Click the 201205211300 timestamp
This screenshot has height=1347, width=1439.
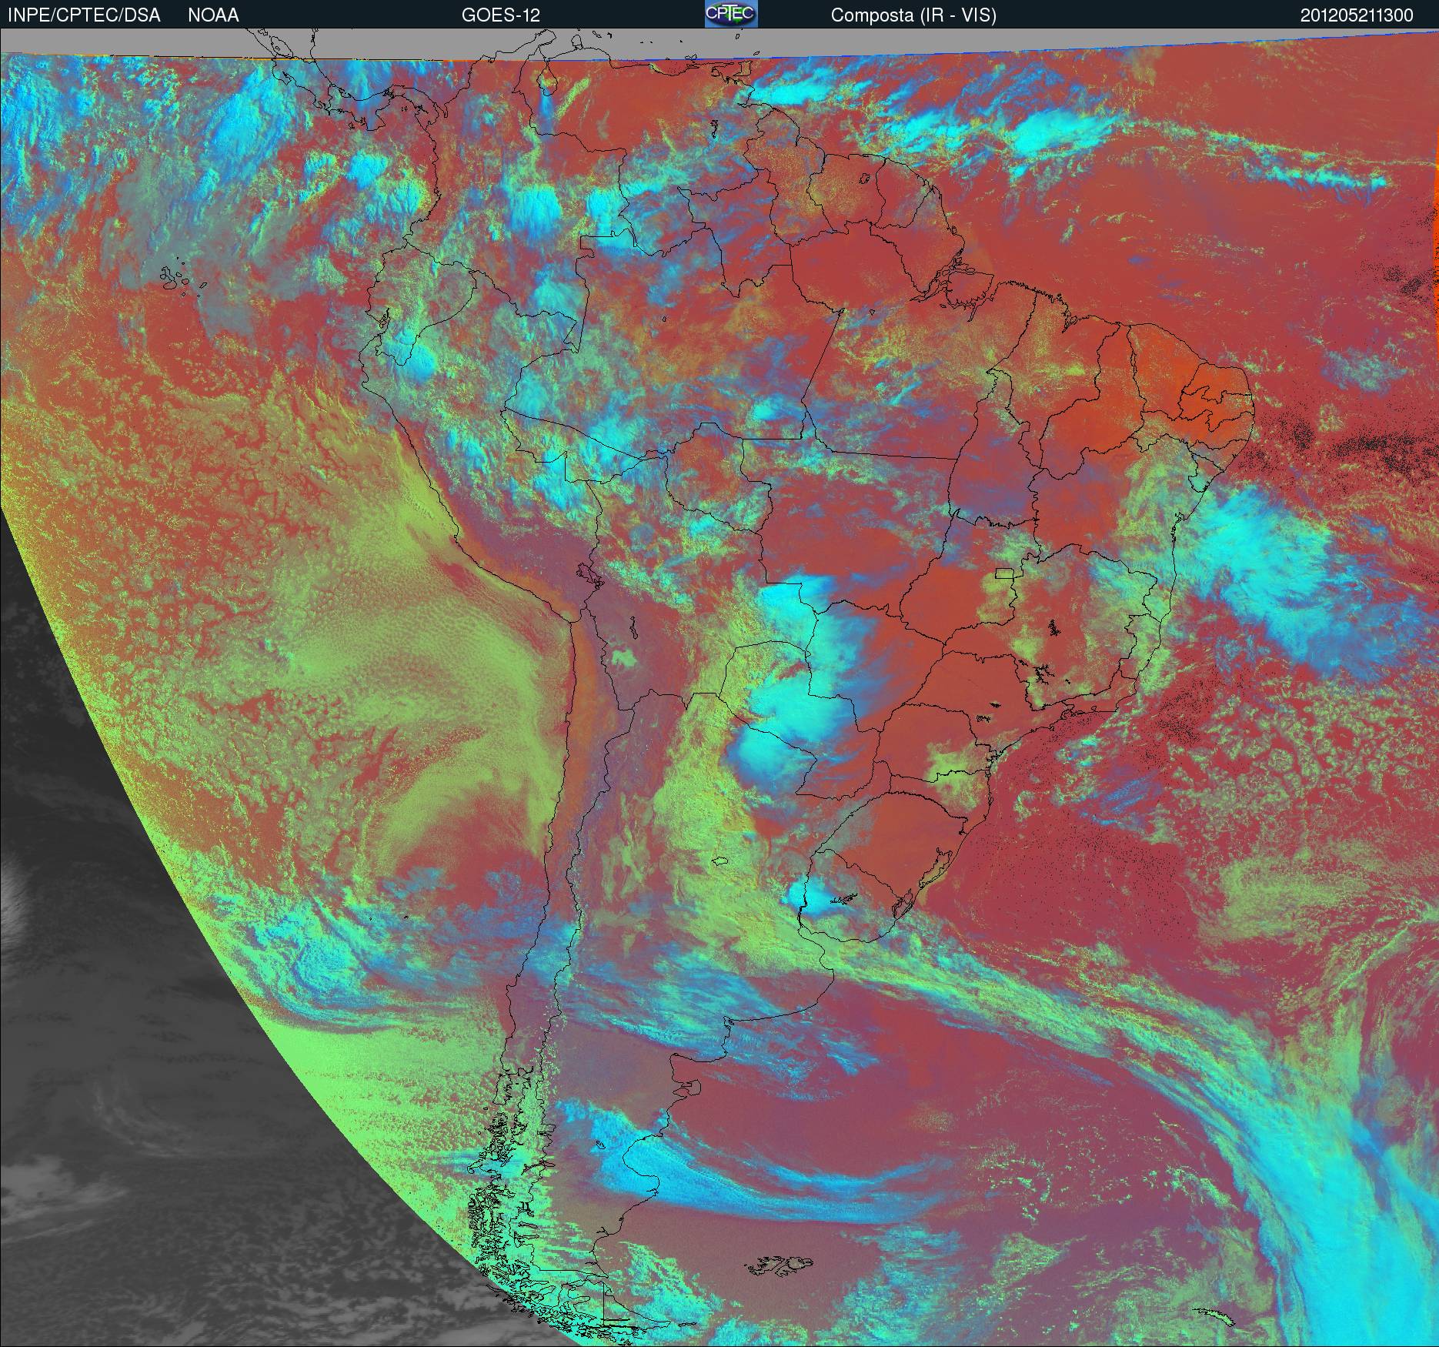1357,15
